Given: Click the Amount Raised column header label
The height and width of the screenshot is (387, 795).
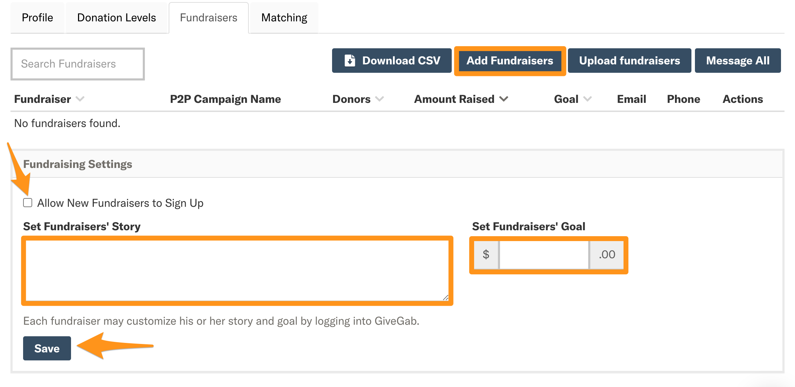Looking at the screenshot, I should [x=454, y=99].
